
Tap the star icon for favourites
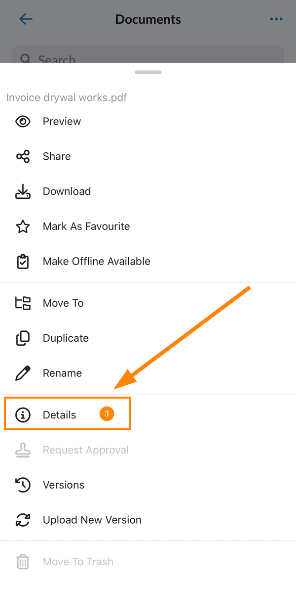click(23, 227)
